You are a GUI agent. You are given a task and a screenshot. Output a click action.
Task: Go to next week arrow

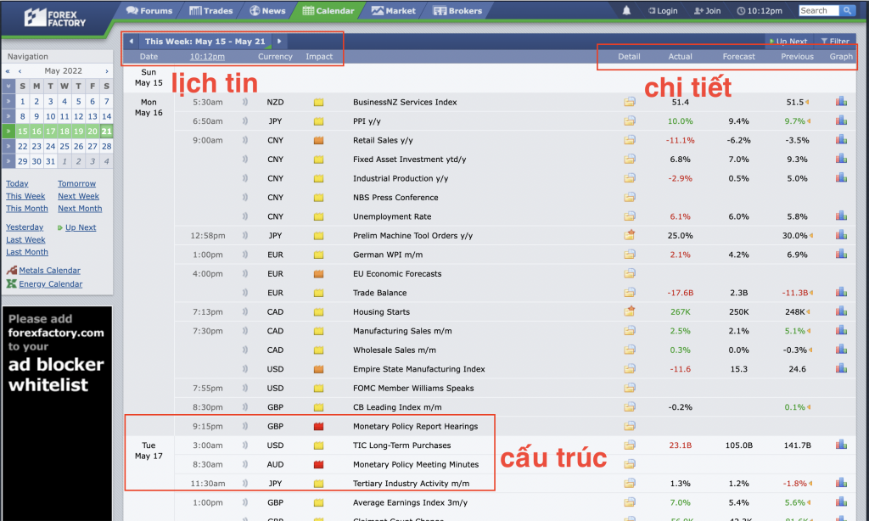pyautogui.click(x=279, y=41)
